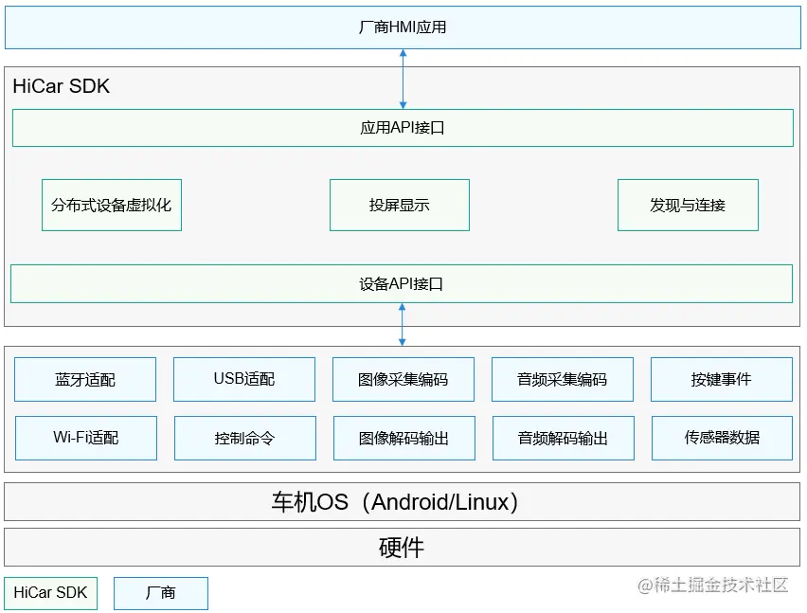Viewport: 807px width, 613px height.
Task: Select the 设备API接口 bar
Action: [x=402, y=283]
